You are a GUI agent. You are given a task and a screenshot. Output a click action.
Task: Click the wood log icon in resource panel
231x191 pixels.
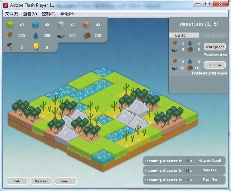pyautogui.click(x=86, y=36)
